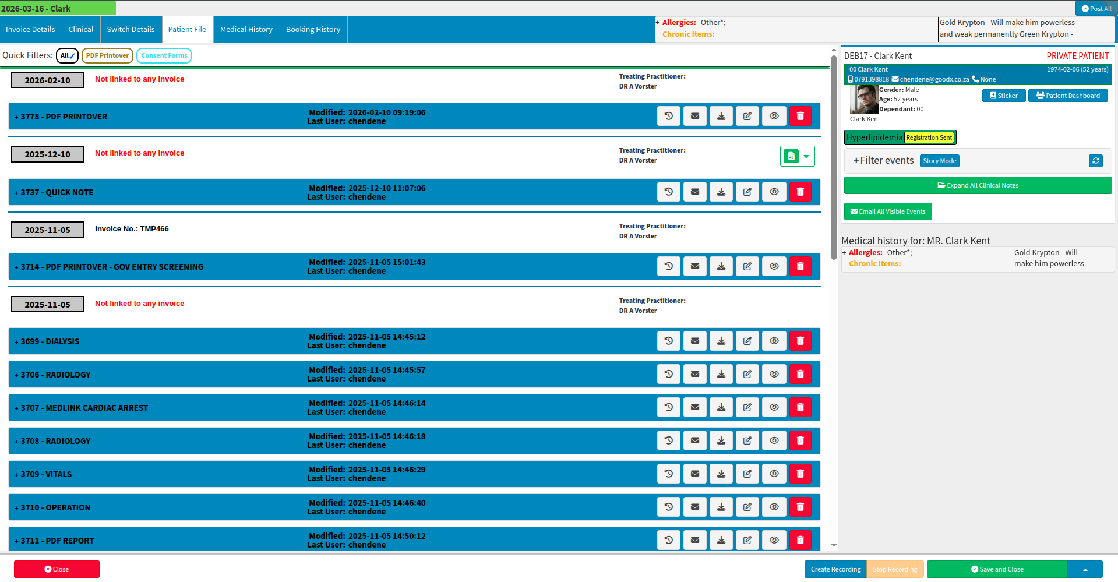Delete the 3711 PDF Report entry
This screenshot has width=1118, height=582.
coord(800,540)
